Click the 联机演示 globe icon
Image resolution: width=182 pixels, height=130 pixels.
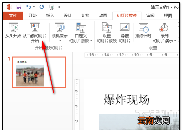tap(60, 28)
